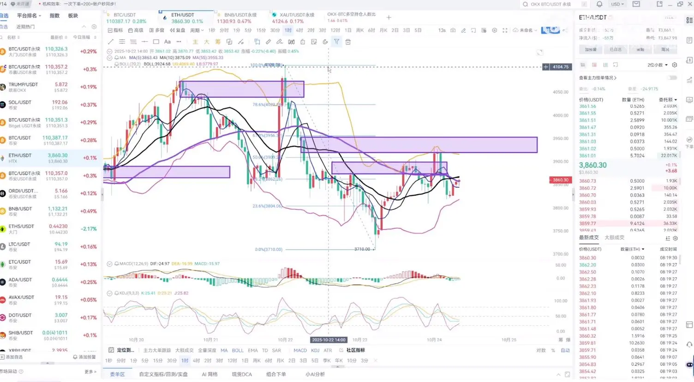Click the 自动 auto-scale button
The height and width of the screenshot is (382, 694).
coord(565,351)
